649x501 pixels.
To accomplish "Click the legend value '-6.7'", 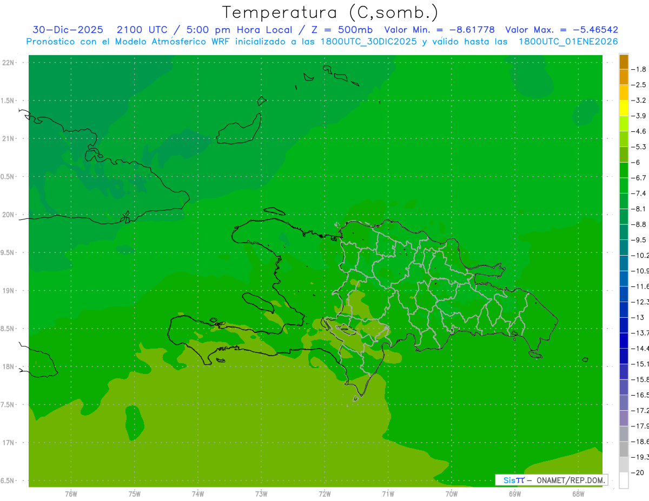I will (x=639, y=177).
